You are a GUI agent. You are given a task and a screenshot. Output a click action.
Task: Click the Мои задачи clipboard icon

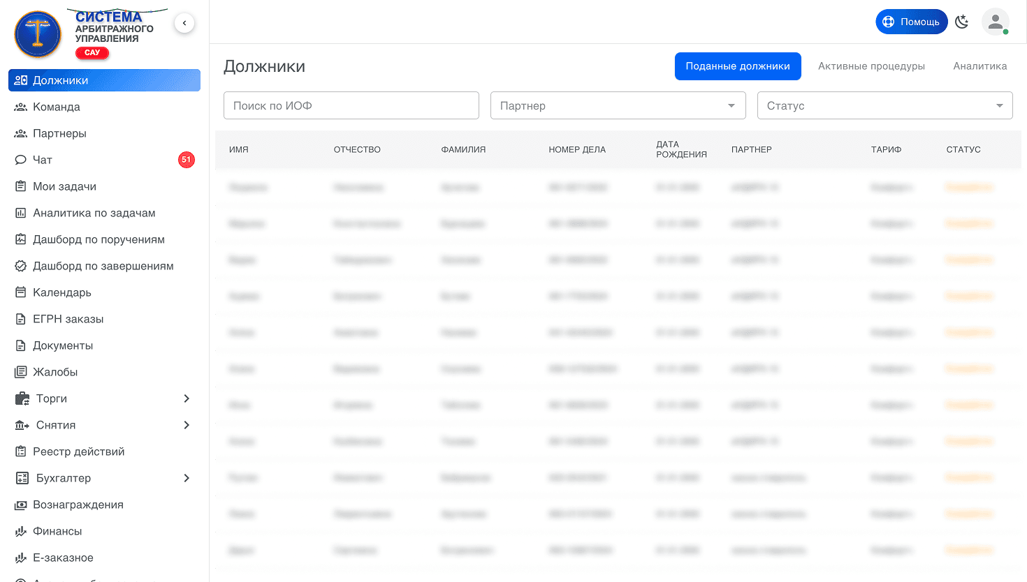21,186
